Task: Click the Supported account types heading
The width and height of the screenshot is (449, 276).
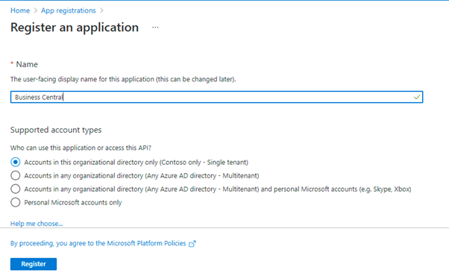Action: [x=56, y=130]
